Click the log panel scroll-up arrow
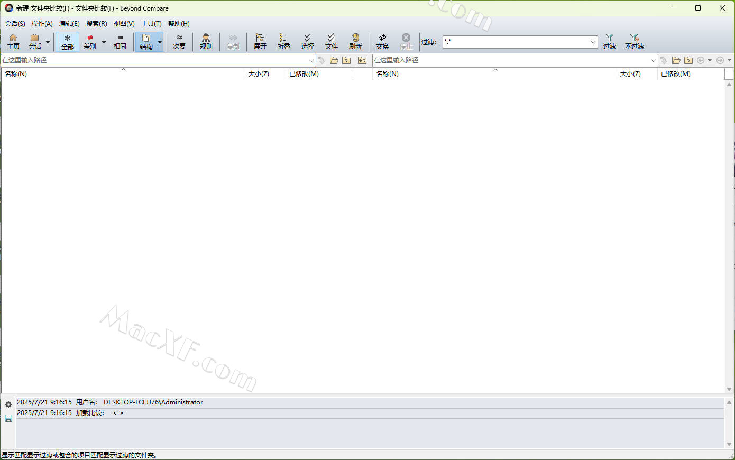The width and height of the screenshot is (735, 460). click(729, 402)
